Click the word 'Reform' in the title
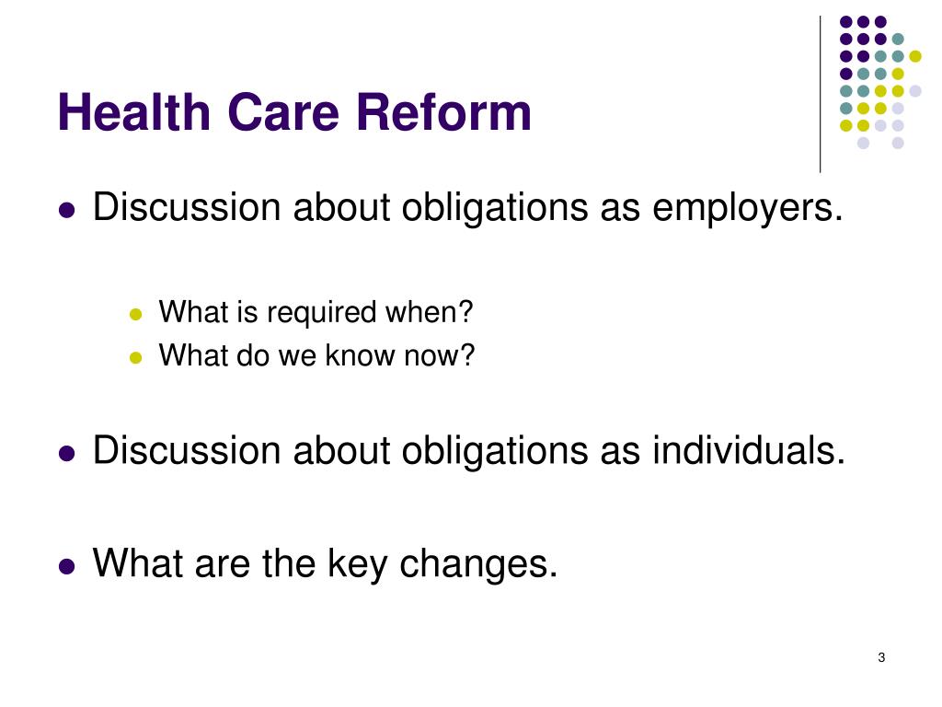The width and height of the screenshot is (942, 707). point(444,111)
